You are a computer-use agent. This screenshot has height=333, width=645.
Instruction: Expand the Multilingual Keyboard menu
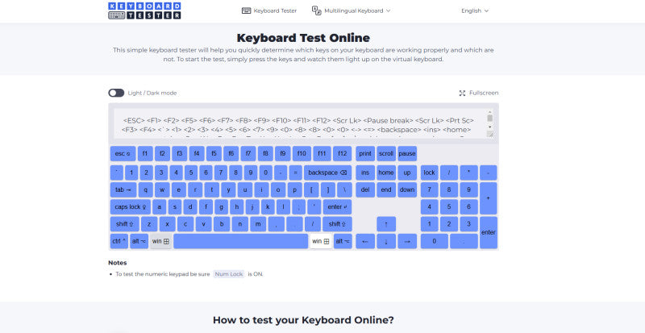click(351, 10)
